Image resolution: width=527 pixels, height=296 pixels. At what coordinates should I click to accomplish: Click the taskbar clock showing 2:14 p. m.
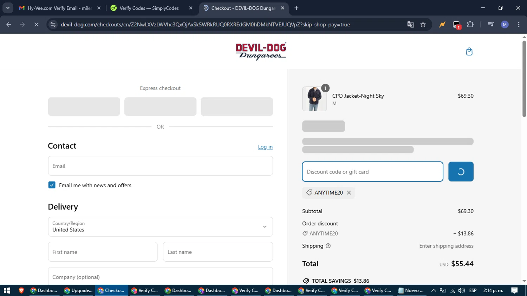(x=493, y=290)
